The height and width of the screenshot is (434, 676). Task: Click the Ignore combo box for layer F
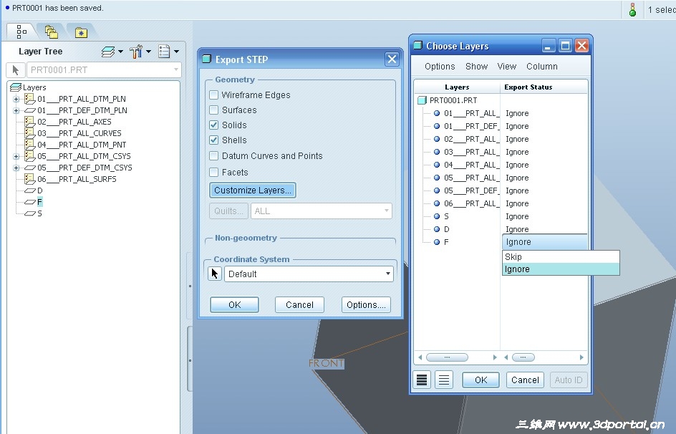(545, 242)
